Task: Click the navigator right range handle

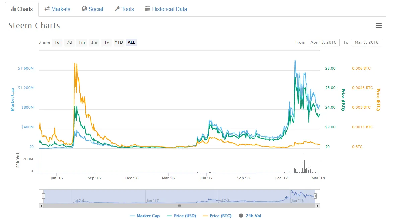Action: point(315,196)
